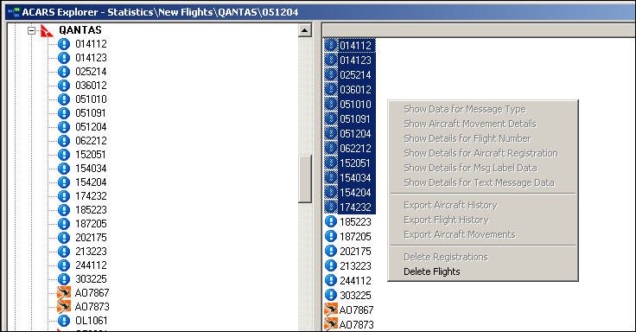The width and height of the screenshot is (636, 332).
Task: Click Show Details for Msg Label Data
Action: click(x=470, y=168)
